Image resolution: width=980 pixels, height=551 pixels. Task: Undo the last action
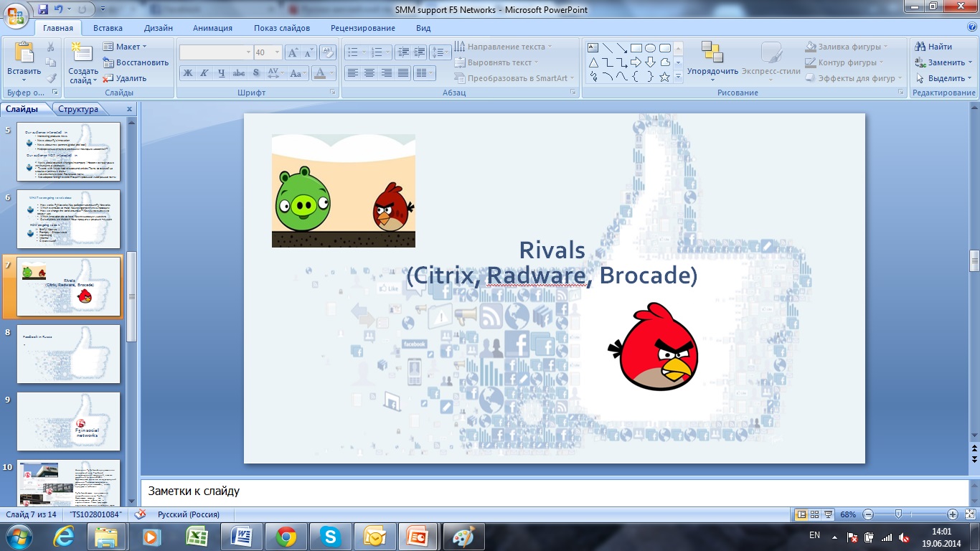pyautogui.click(x=60, y=9)
